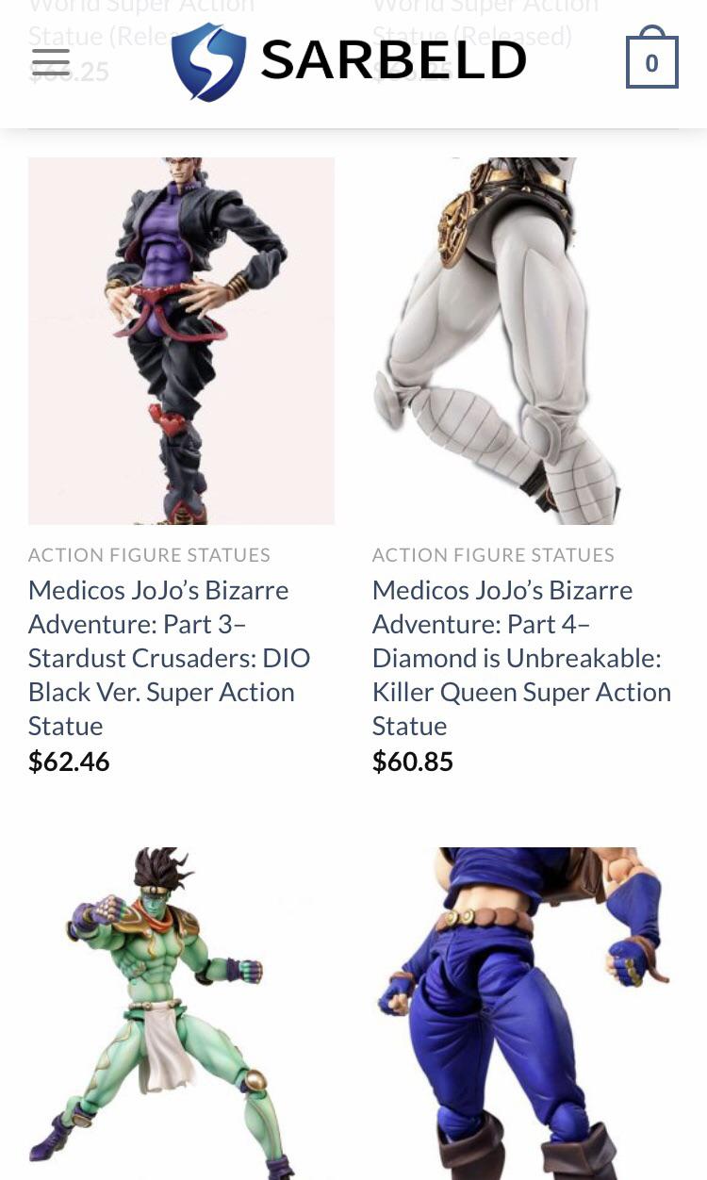Click the blue Sarbeld shield logo
Image resolution: width=707 pixels, height=1180 pixels.
tap(208, 61)
